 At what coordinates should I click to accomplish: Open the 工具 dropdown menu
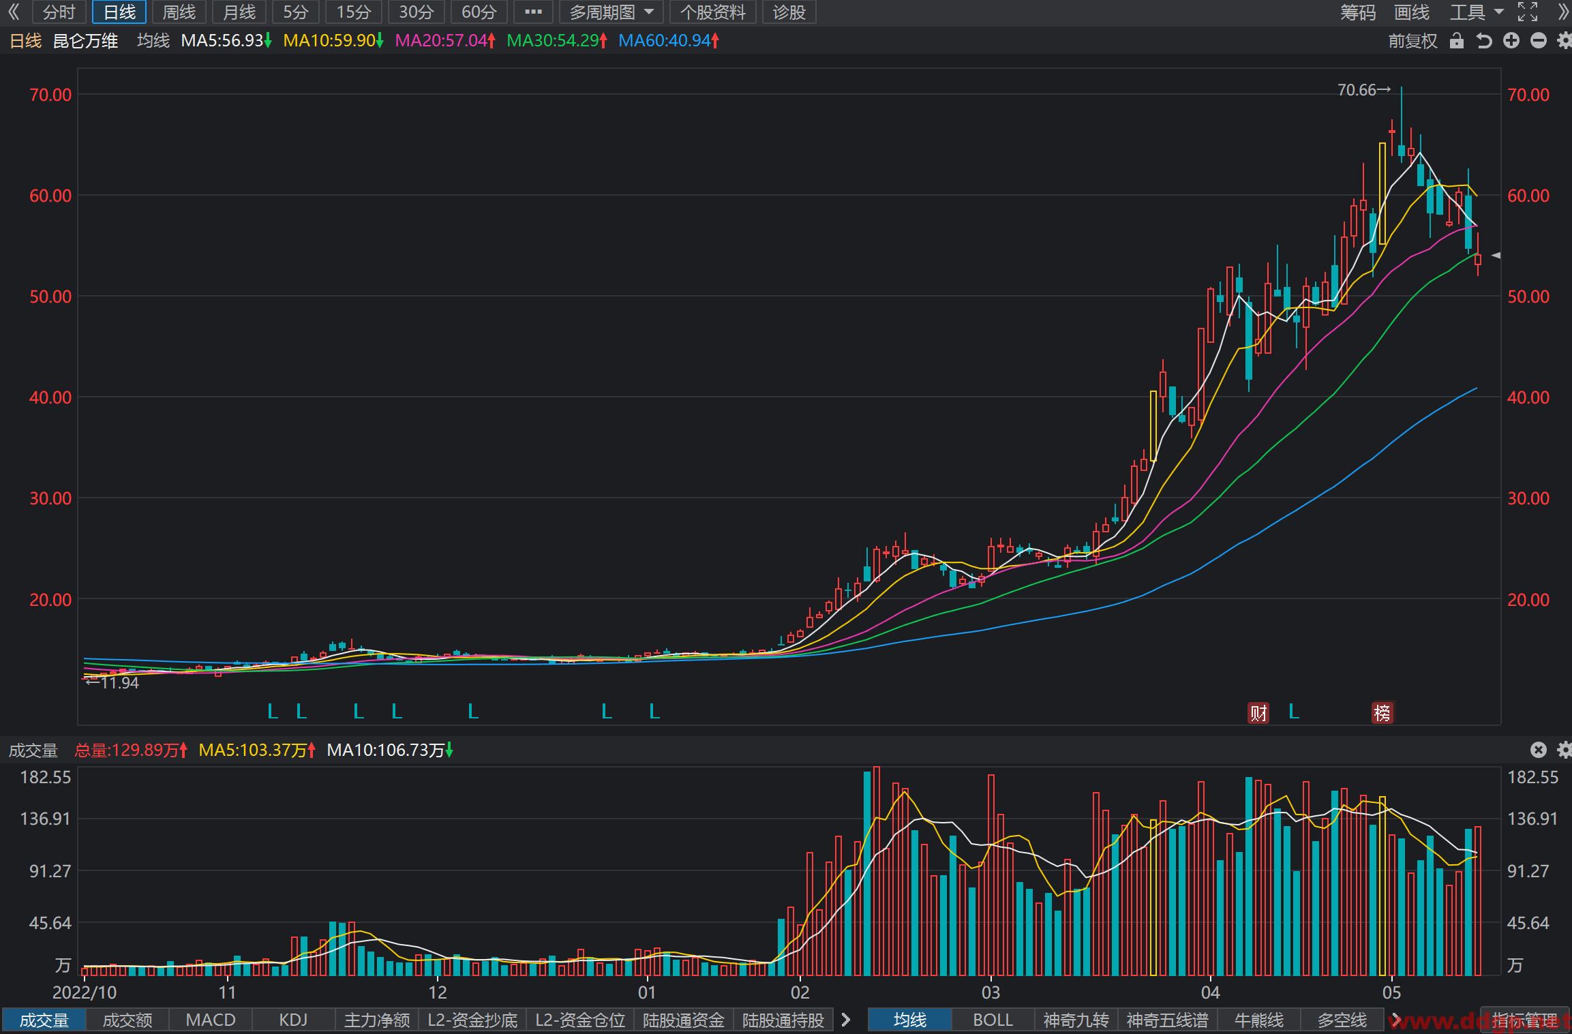[1477, 12]
